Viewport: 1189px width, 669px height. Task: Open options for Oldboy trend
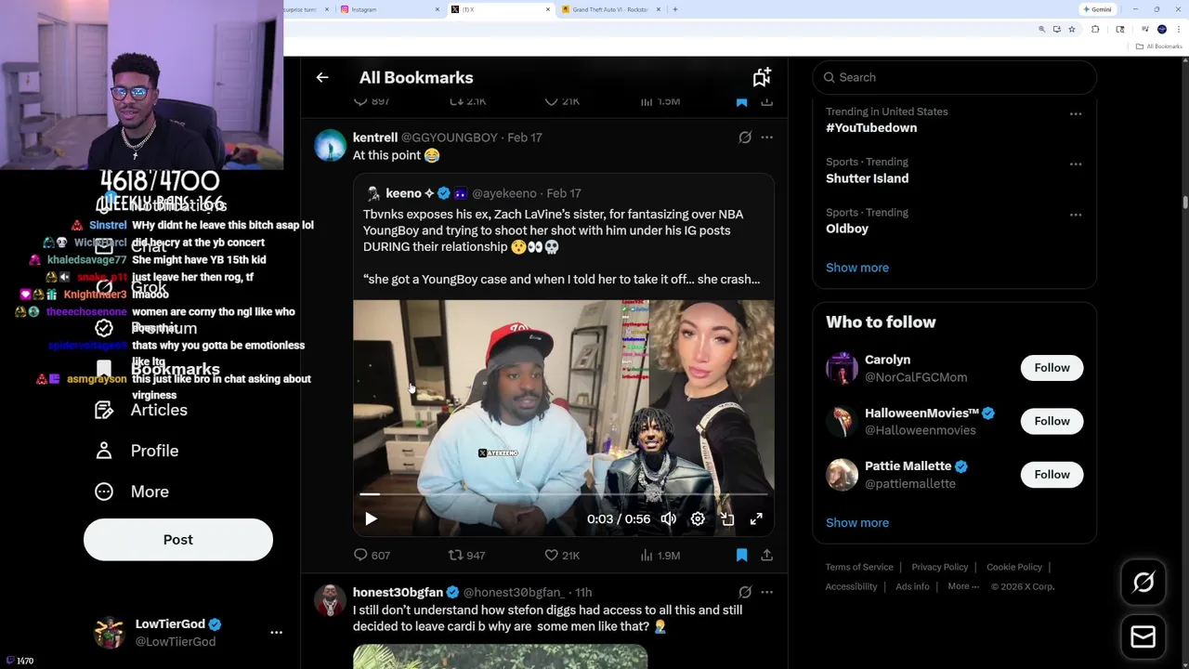(1075, 215)
